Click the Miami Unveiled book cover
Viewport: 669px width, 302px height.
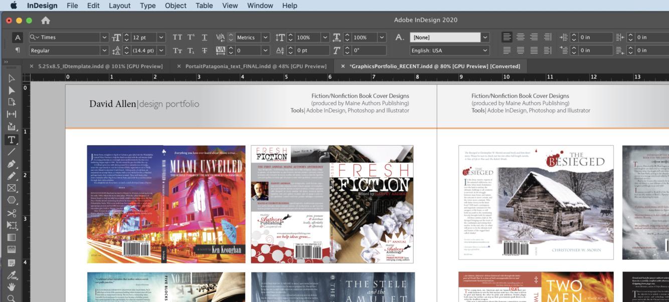(x=166, y=204)
